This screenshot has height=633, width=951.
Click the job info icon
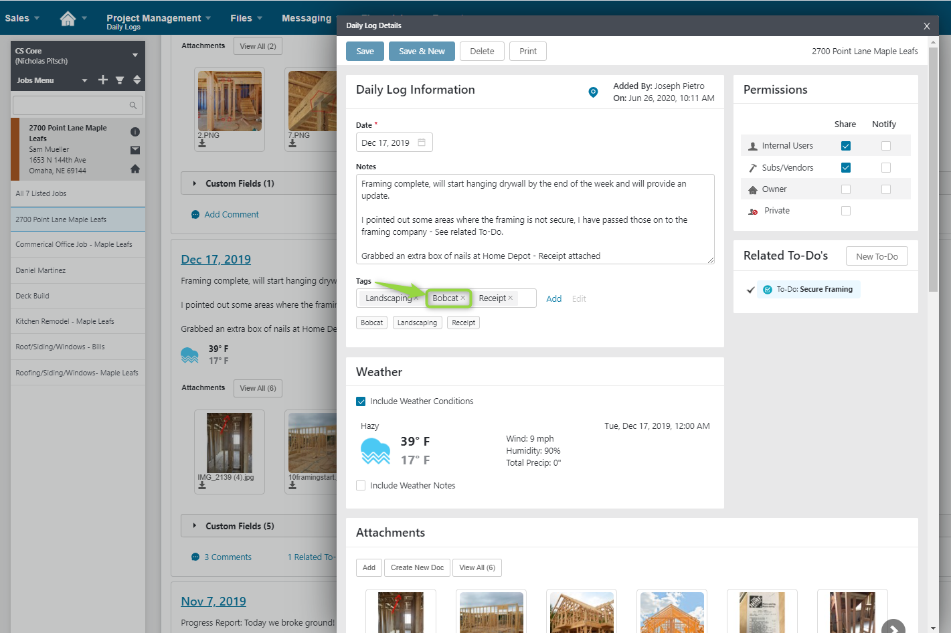point(135,132)
